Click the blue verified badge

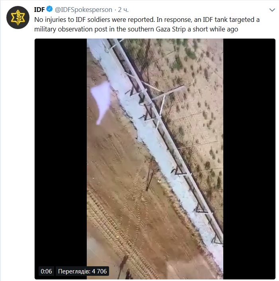(x=49, y=9)
